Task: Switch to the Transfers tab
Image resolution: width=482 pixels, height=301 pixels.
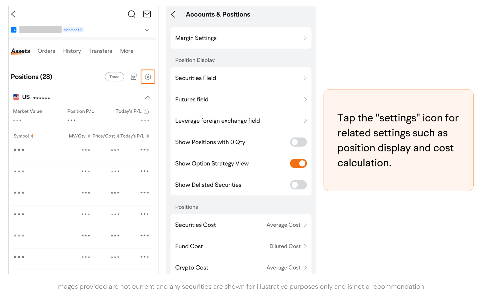Action: (x=100, y=51)
